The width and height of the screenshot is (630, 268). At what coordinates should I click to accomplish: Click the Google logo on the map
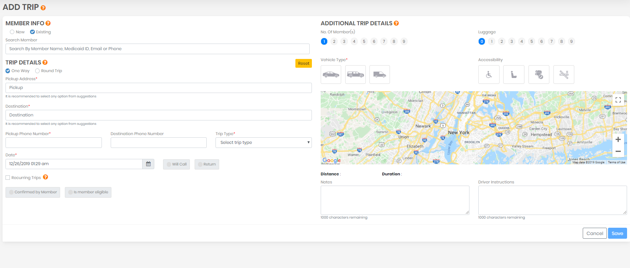(332, 160)
